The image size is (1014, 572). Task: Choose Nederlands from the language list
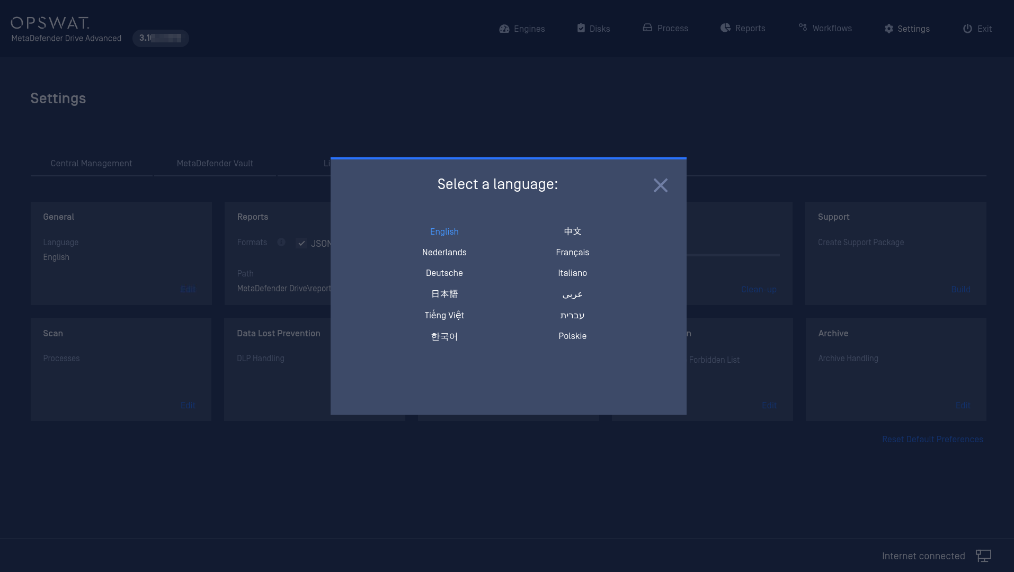(x=444, y=252)
